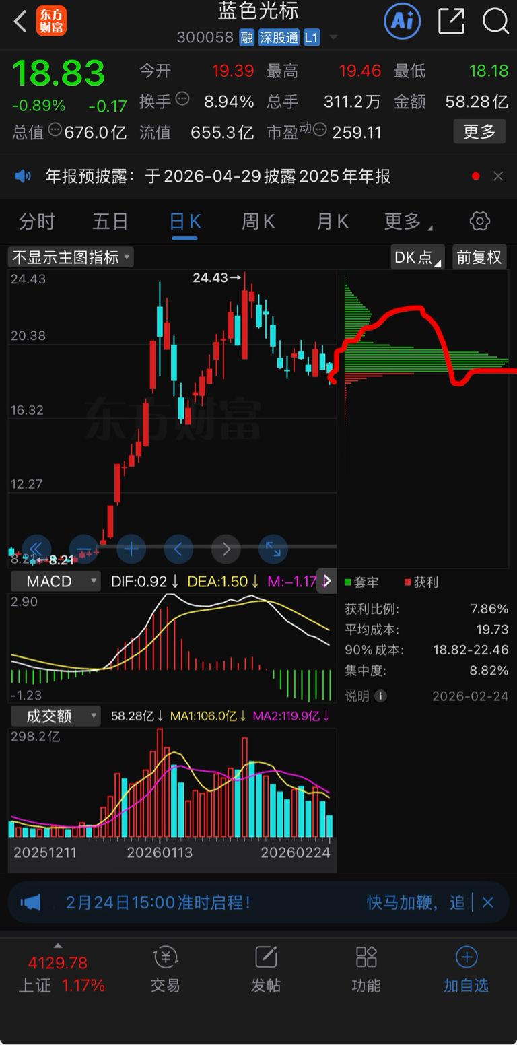Switch to the 月K tab
The height and width of the screenshot is (1045, 517).
(333, 222)
